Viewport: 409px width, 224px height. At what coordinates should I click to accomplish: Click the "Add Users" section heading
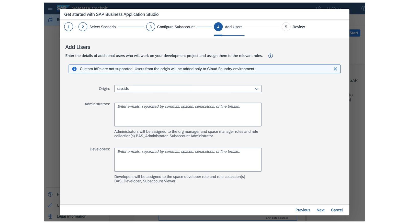(78, 47)
